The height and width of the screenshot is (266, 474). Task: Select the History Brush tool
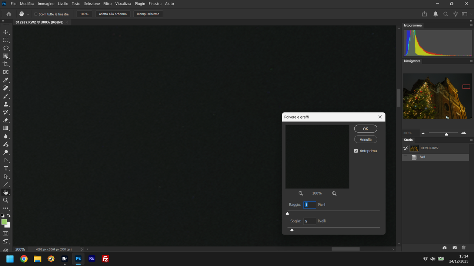6,112
